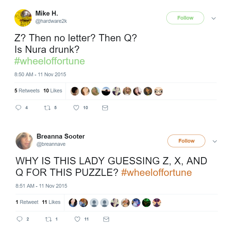This screenshot has height=231, width=231.
Task: Show the 5 Retweets list
Action: [x=27, y=91]
